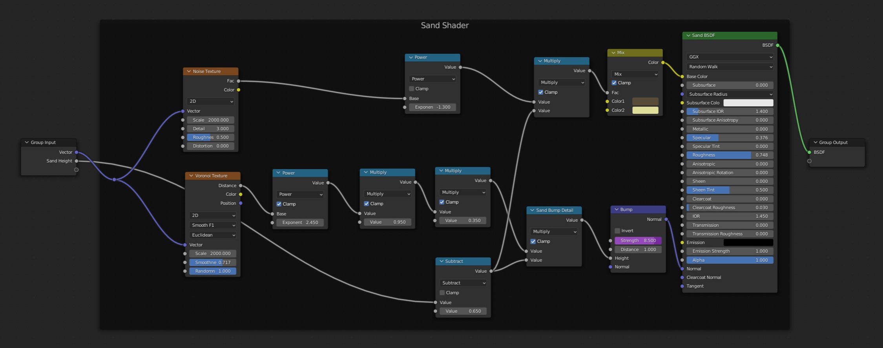Click the BSDF output socket on Sand BSDF
This screenshot has height=348, width=883.
click(x=777, y=46)
